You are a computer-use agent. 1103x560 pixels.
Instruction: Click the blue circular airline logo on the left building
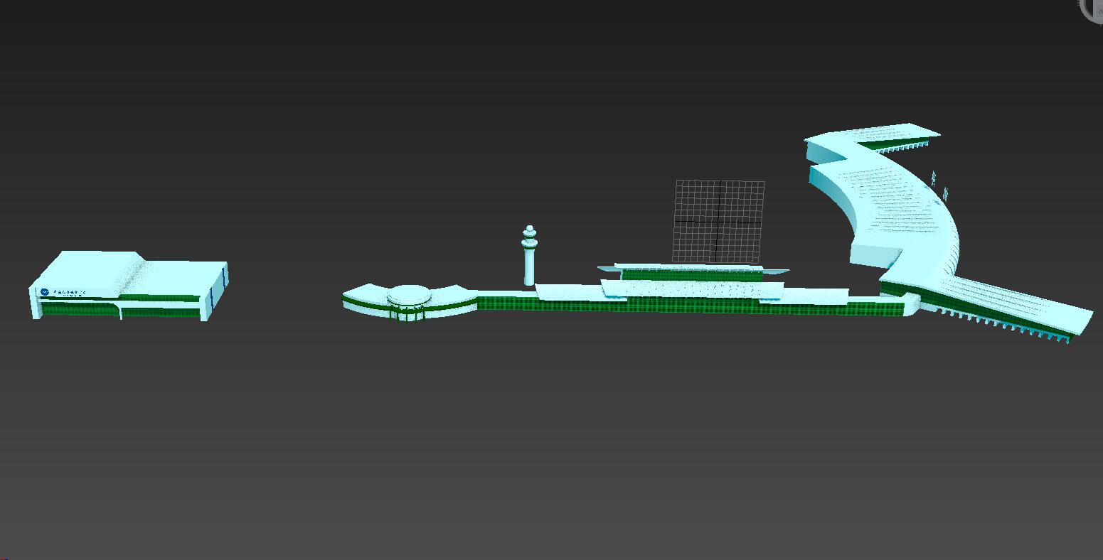[45, 291]
